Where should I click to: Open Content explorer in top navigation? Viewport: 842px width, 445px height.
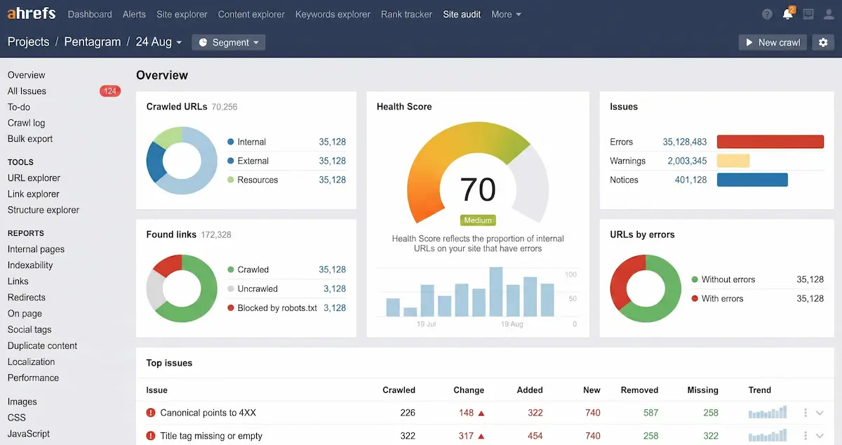click(x=251, y=14)
